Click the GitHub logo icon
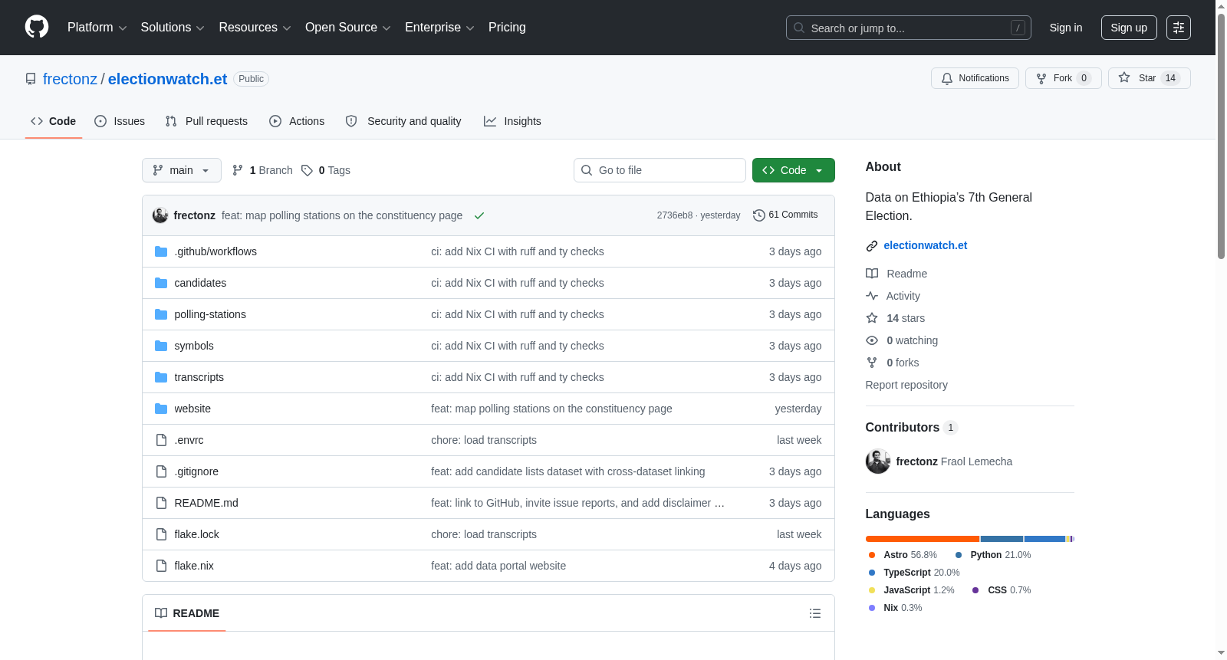Screen dimensions: 1227x660 tap(37, 27)
